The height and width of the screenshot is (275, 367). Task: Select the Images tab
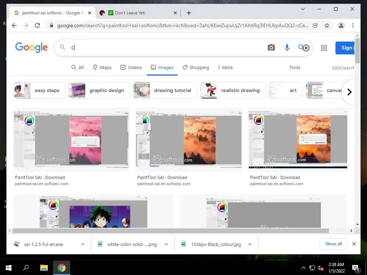point(162,68)
